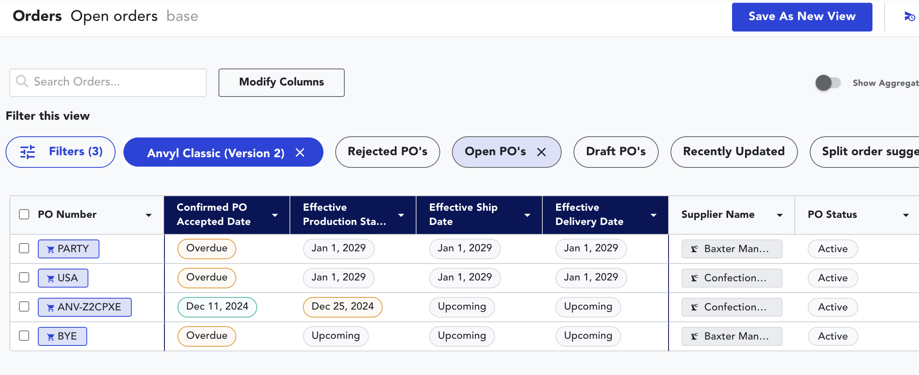This screenshot has height=375, width=919.
Task: Tick the BYE row checkbox
Action: [24, 336]
